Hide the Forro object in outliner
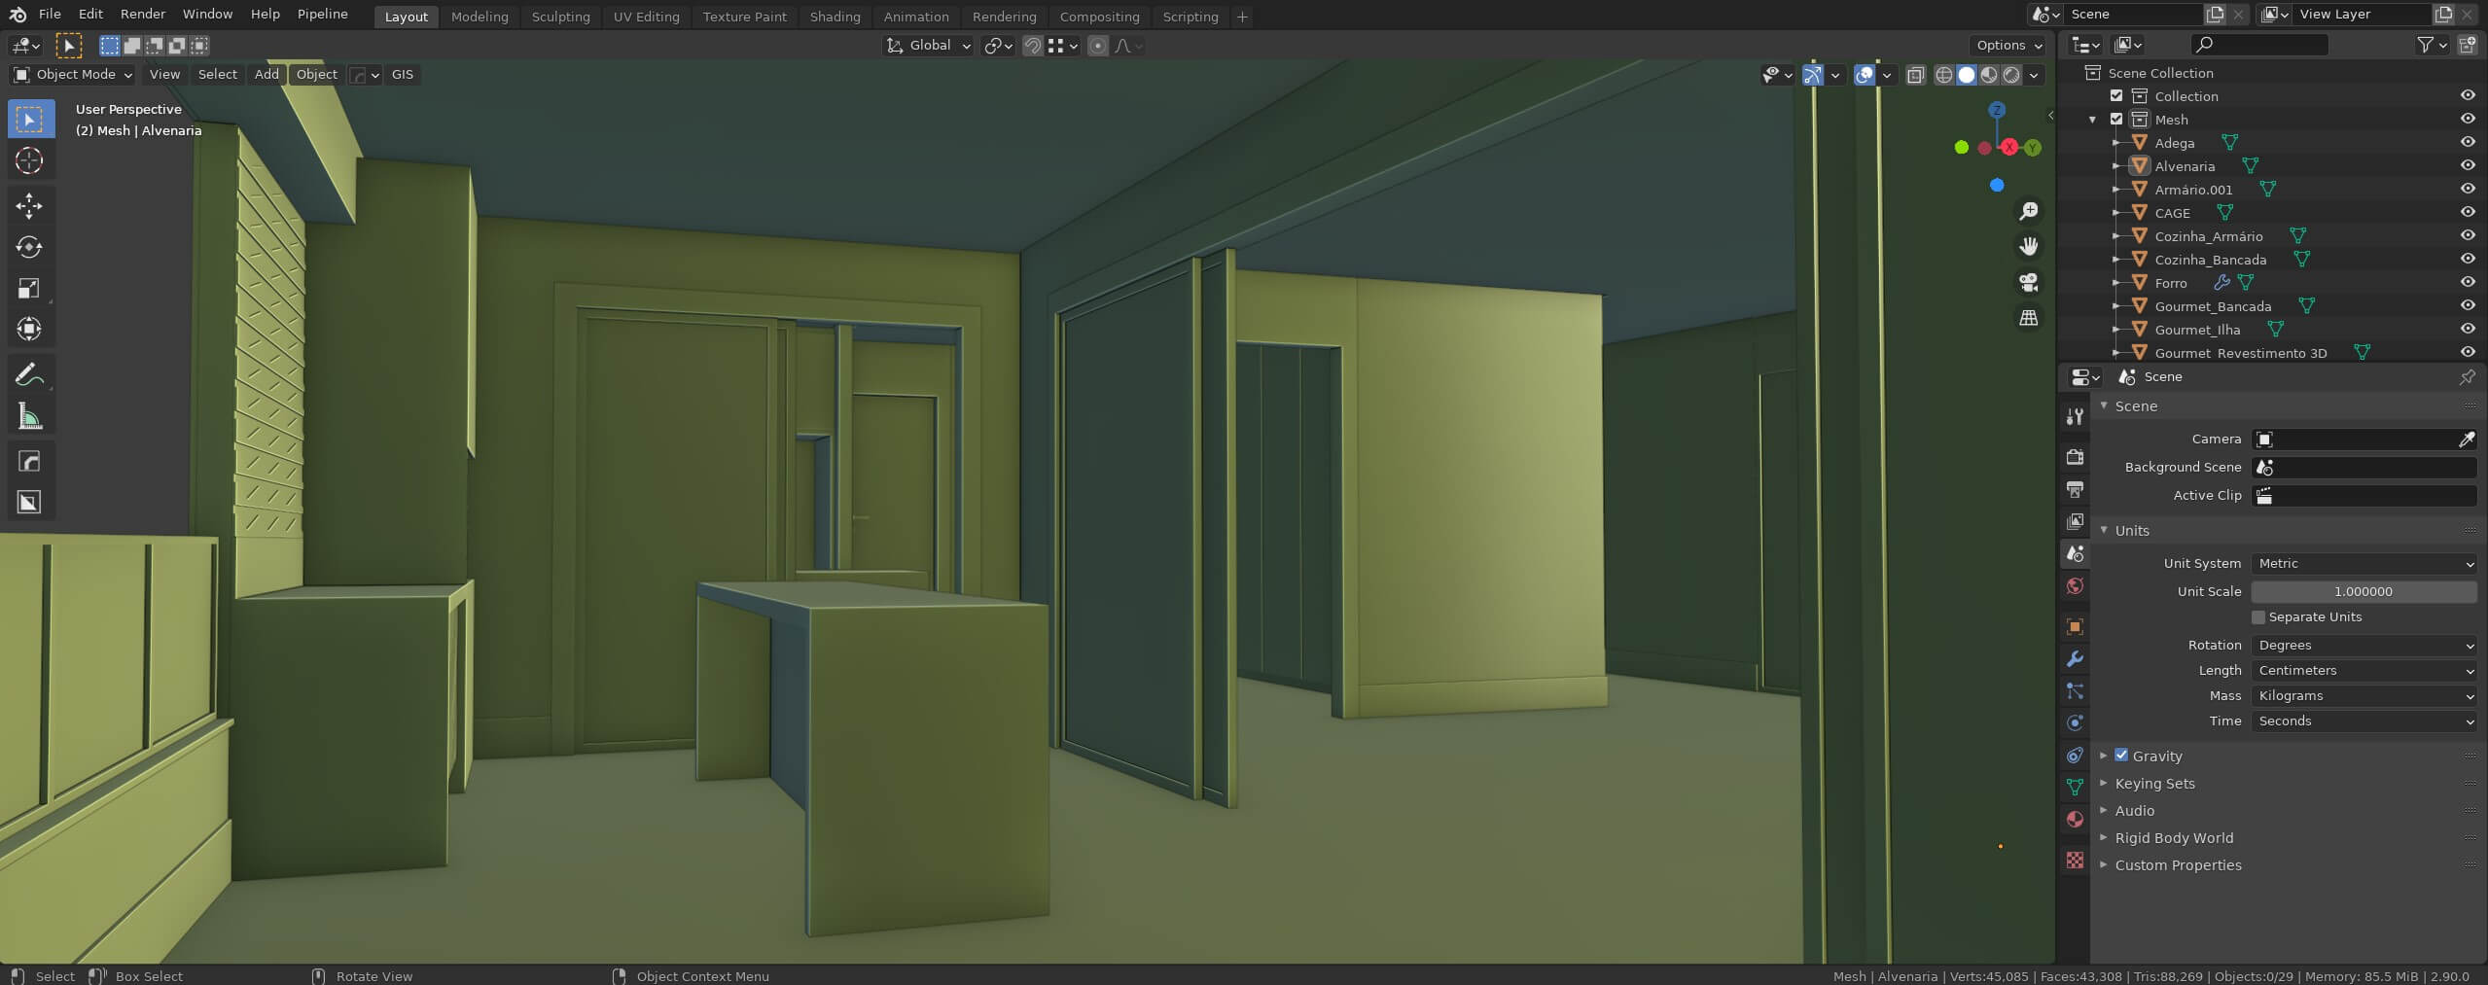The height and width of the screenshot is (985, 2488). pos(2468,282)
